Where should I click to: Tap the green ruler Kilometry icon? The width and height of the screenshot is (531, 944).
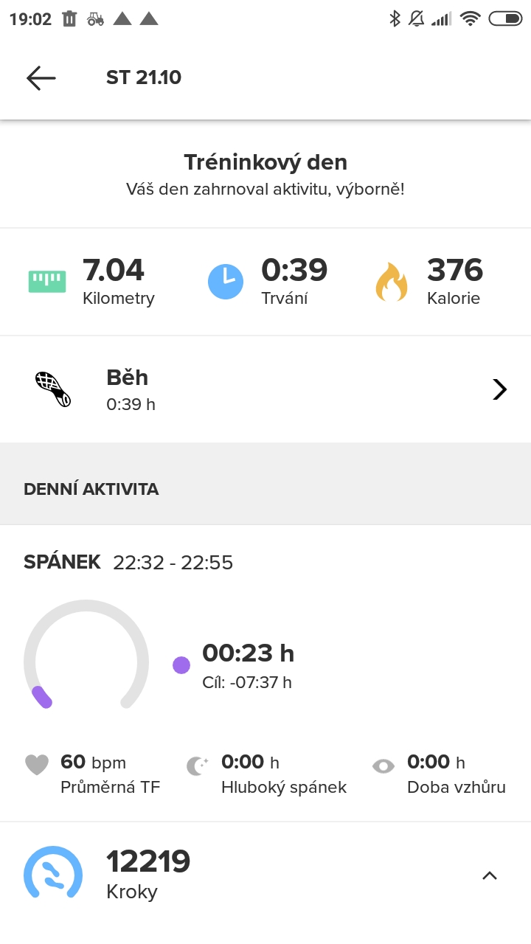47,281
